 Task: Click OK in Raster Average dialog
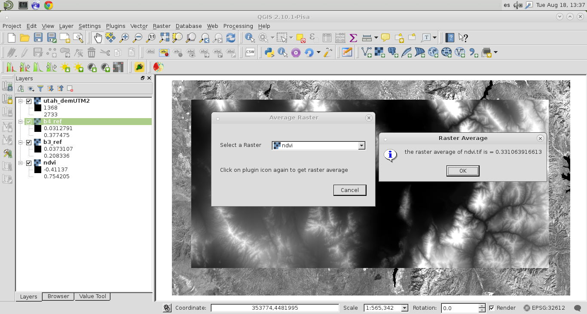pyautogui.click(x=463, y=171)
